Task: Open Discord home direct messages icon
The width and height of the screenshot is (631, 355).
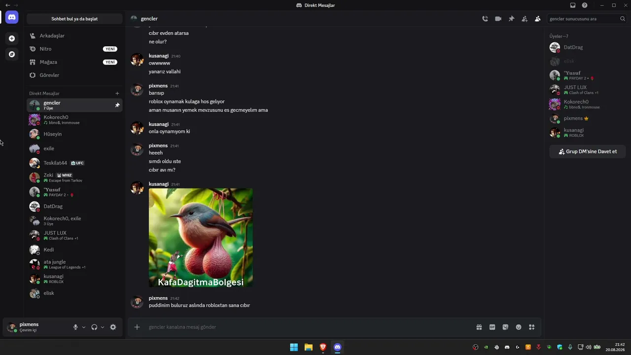Action: click(12, 17)
